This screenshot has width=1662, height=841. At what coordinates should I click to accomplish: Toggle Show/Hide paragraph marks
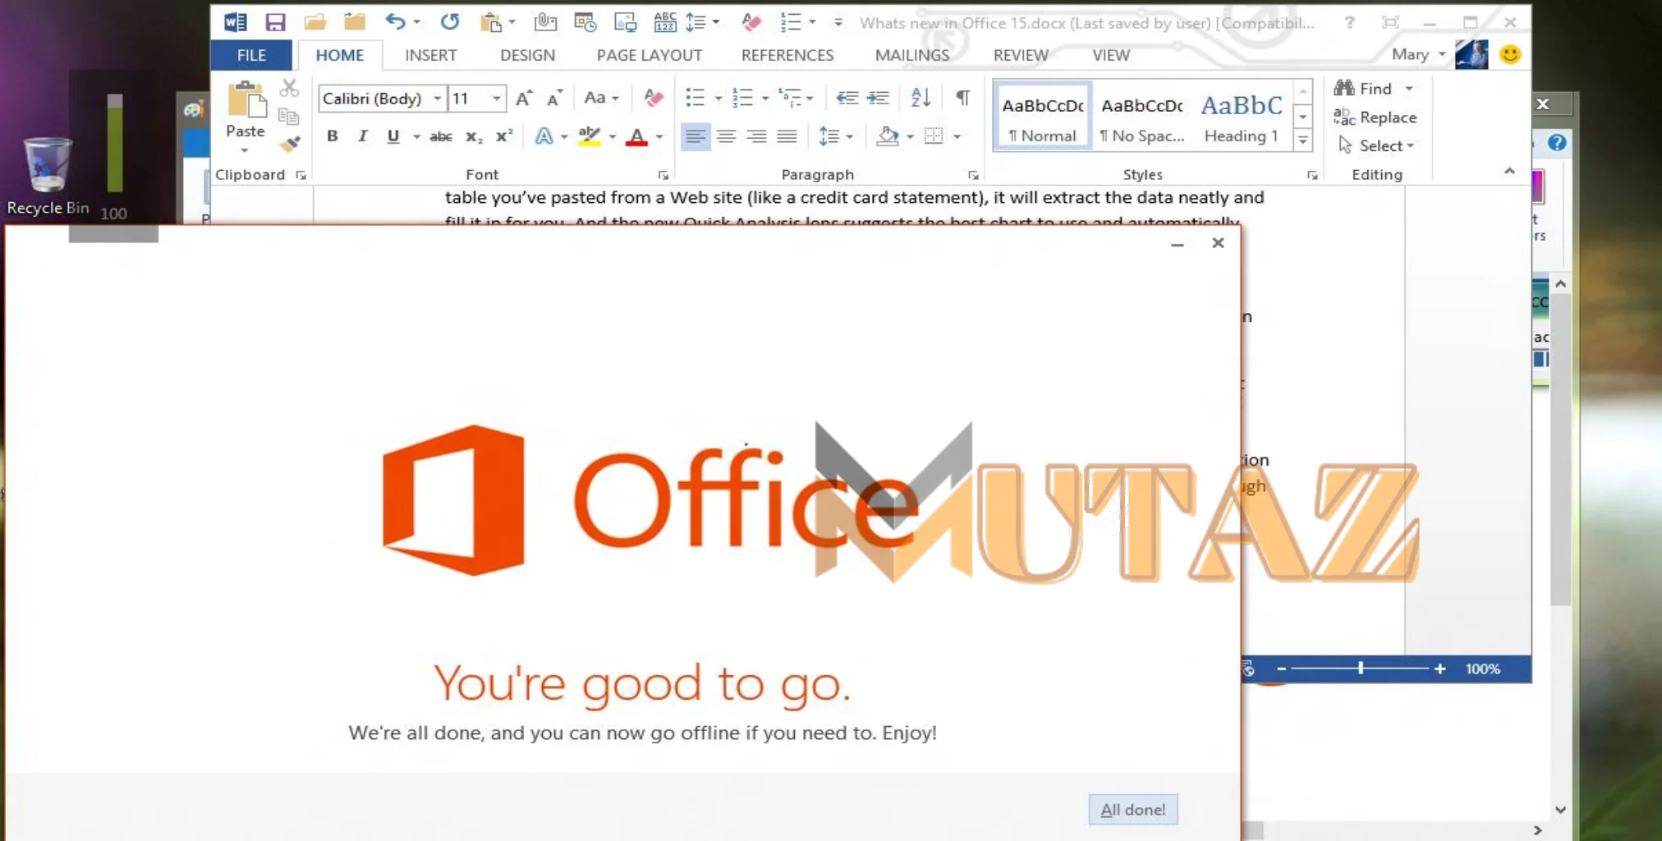pos(963,99)
